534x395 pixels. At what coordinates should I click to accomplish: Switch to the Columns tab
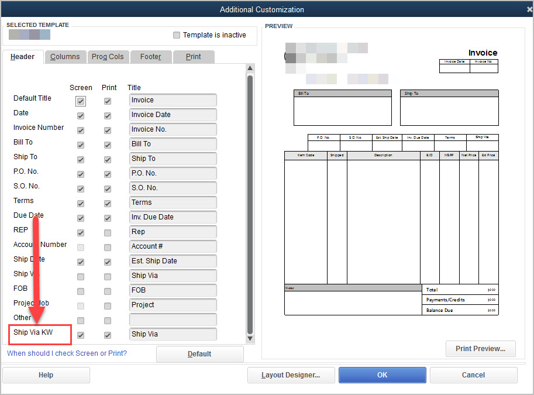(x=65, y=57)
